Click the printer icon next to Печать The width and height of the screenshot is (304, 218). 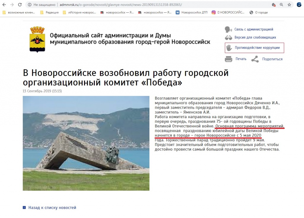(229, 59)
